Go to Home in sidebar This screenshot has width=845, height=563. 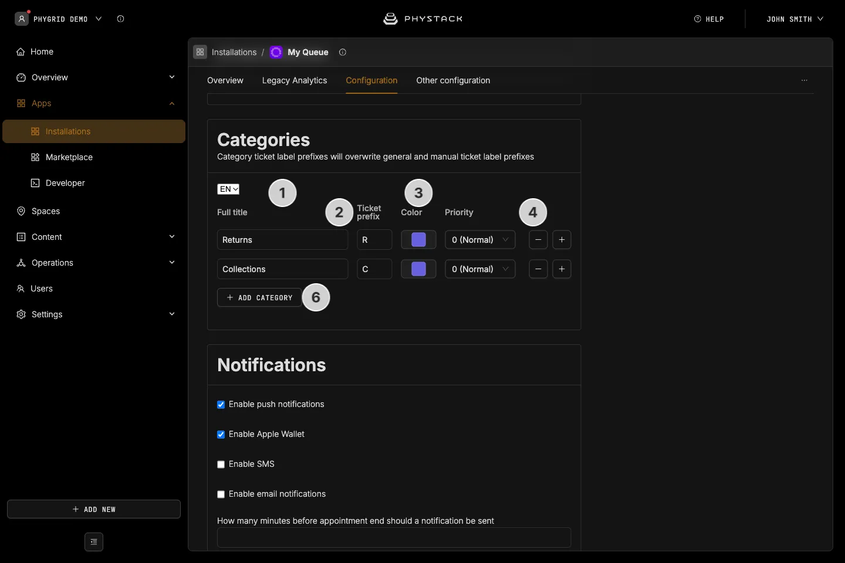(x=94, y=52)
